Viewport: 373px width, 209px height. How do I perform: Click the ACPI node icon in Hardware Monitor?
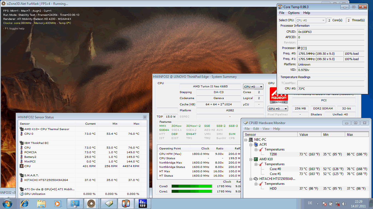(256, 145)
